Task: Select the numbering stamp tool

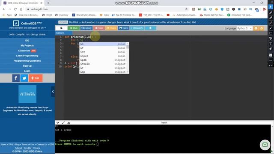Action: click(271, 38)
